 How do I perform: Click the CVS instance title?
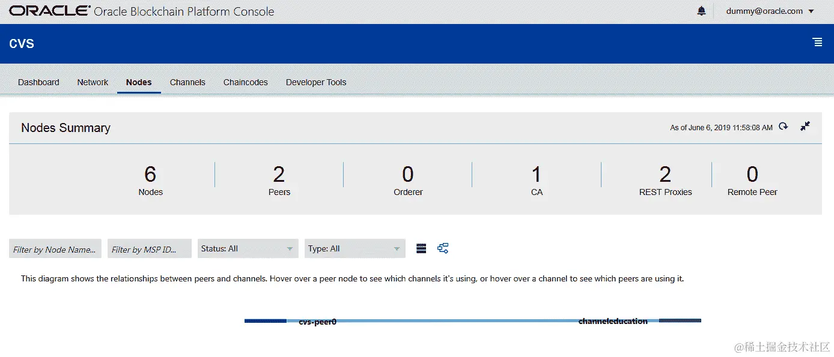[22, 43]
